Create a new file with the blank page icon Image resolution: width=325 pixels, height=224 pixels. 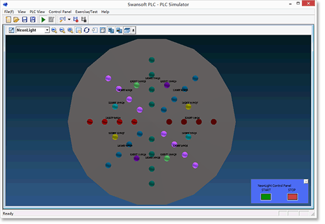tap(8, 20)
